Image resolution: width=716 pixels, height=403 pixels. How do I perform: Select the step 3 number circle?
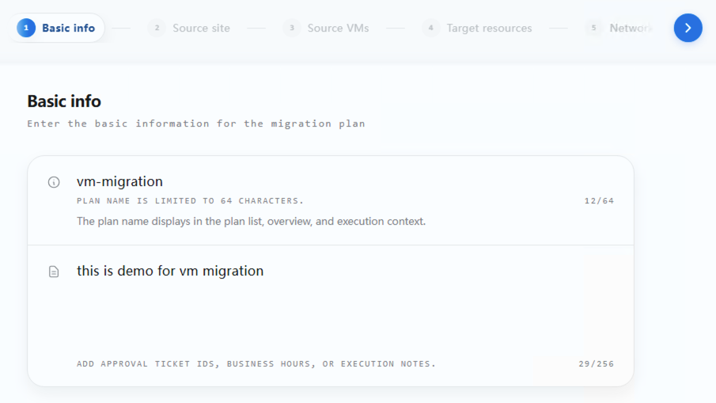click(292, 28)
